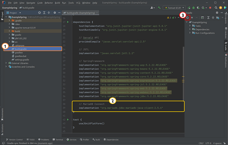Open Profiler tool window
The height and width of the screenshot is (145, 228).
[84, 140]
